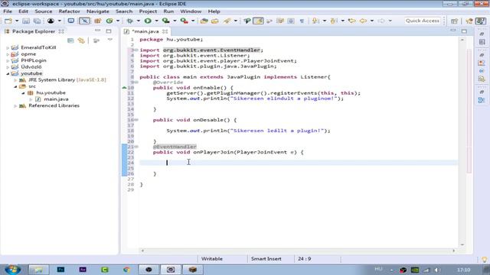The height and width of the screenshot is (275, 490).
Task: Click the editor vertical scrollbar down arrow
Action: (x=462, y=244)
